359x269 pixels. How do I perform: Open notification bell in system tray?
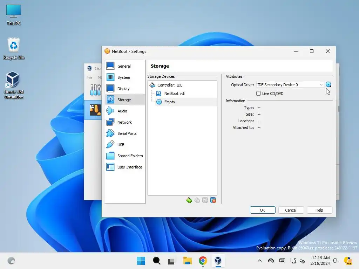335,261
